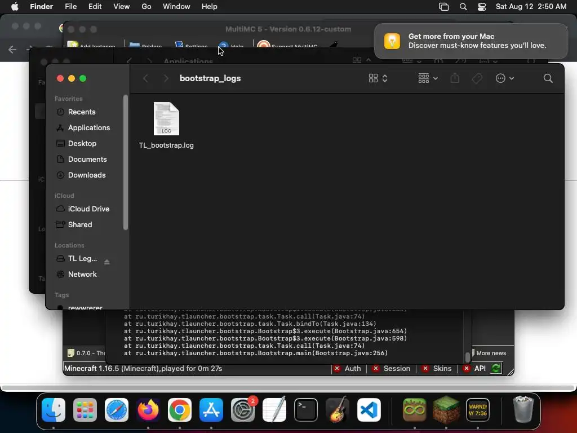The height and width of the screenshot is (433, 577).
Task: Switch to icon grid view in Finder
Action: pos(373,78)
